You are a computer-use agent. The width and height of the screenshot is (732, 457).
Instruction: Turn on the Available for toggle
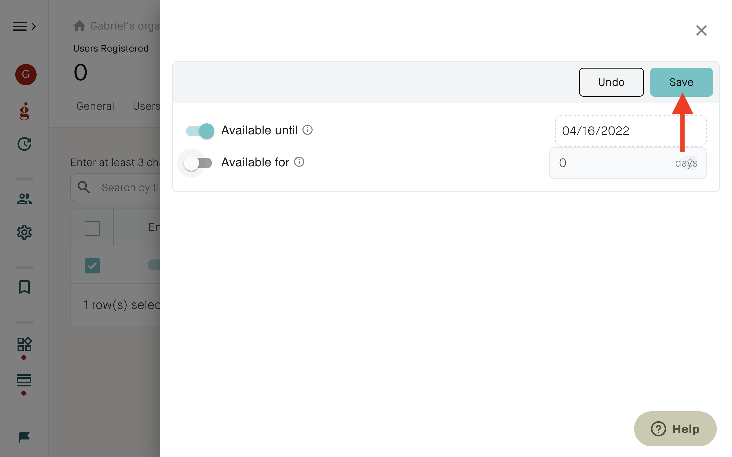tap(198, 163)
